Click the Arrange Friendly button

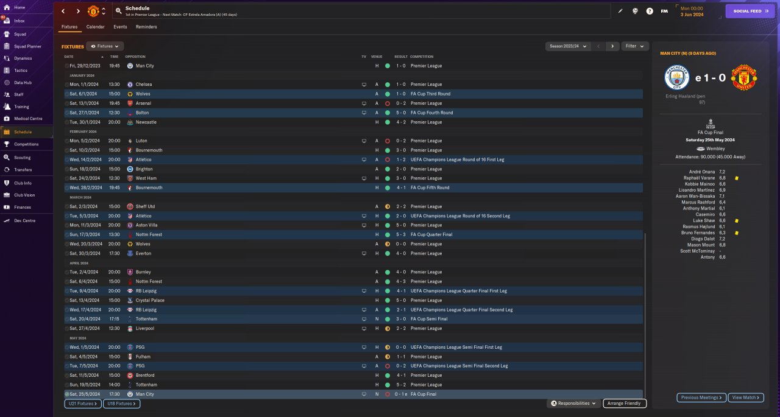[x=625, y=403]
